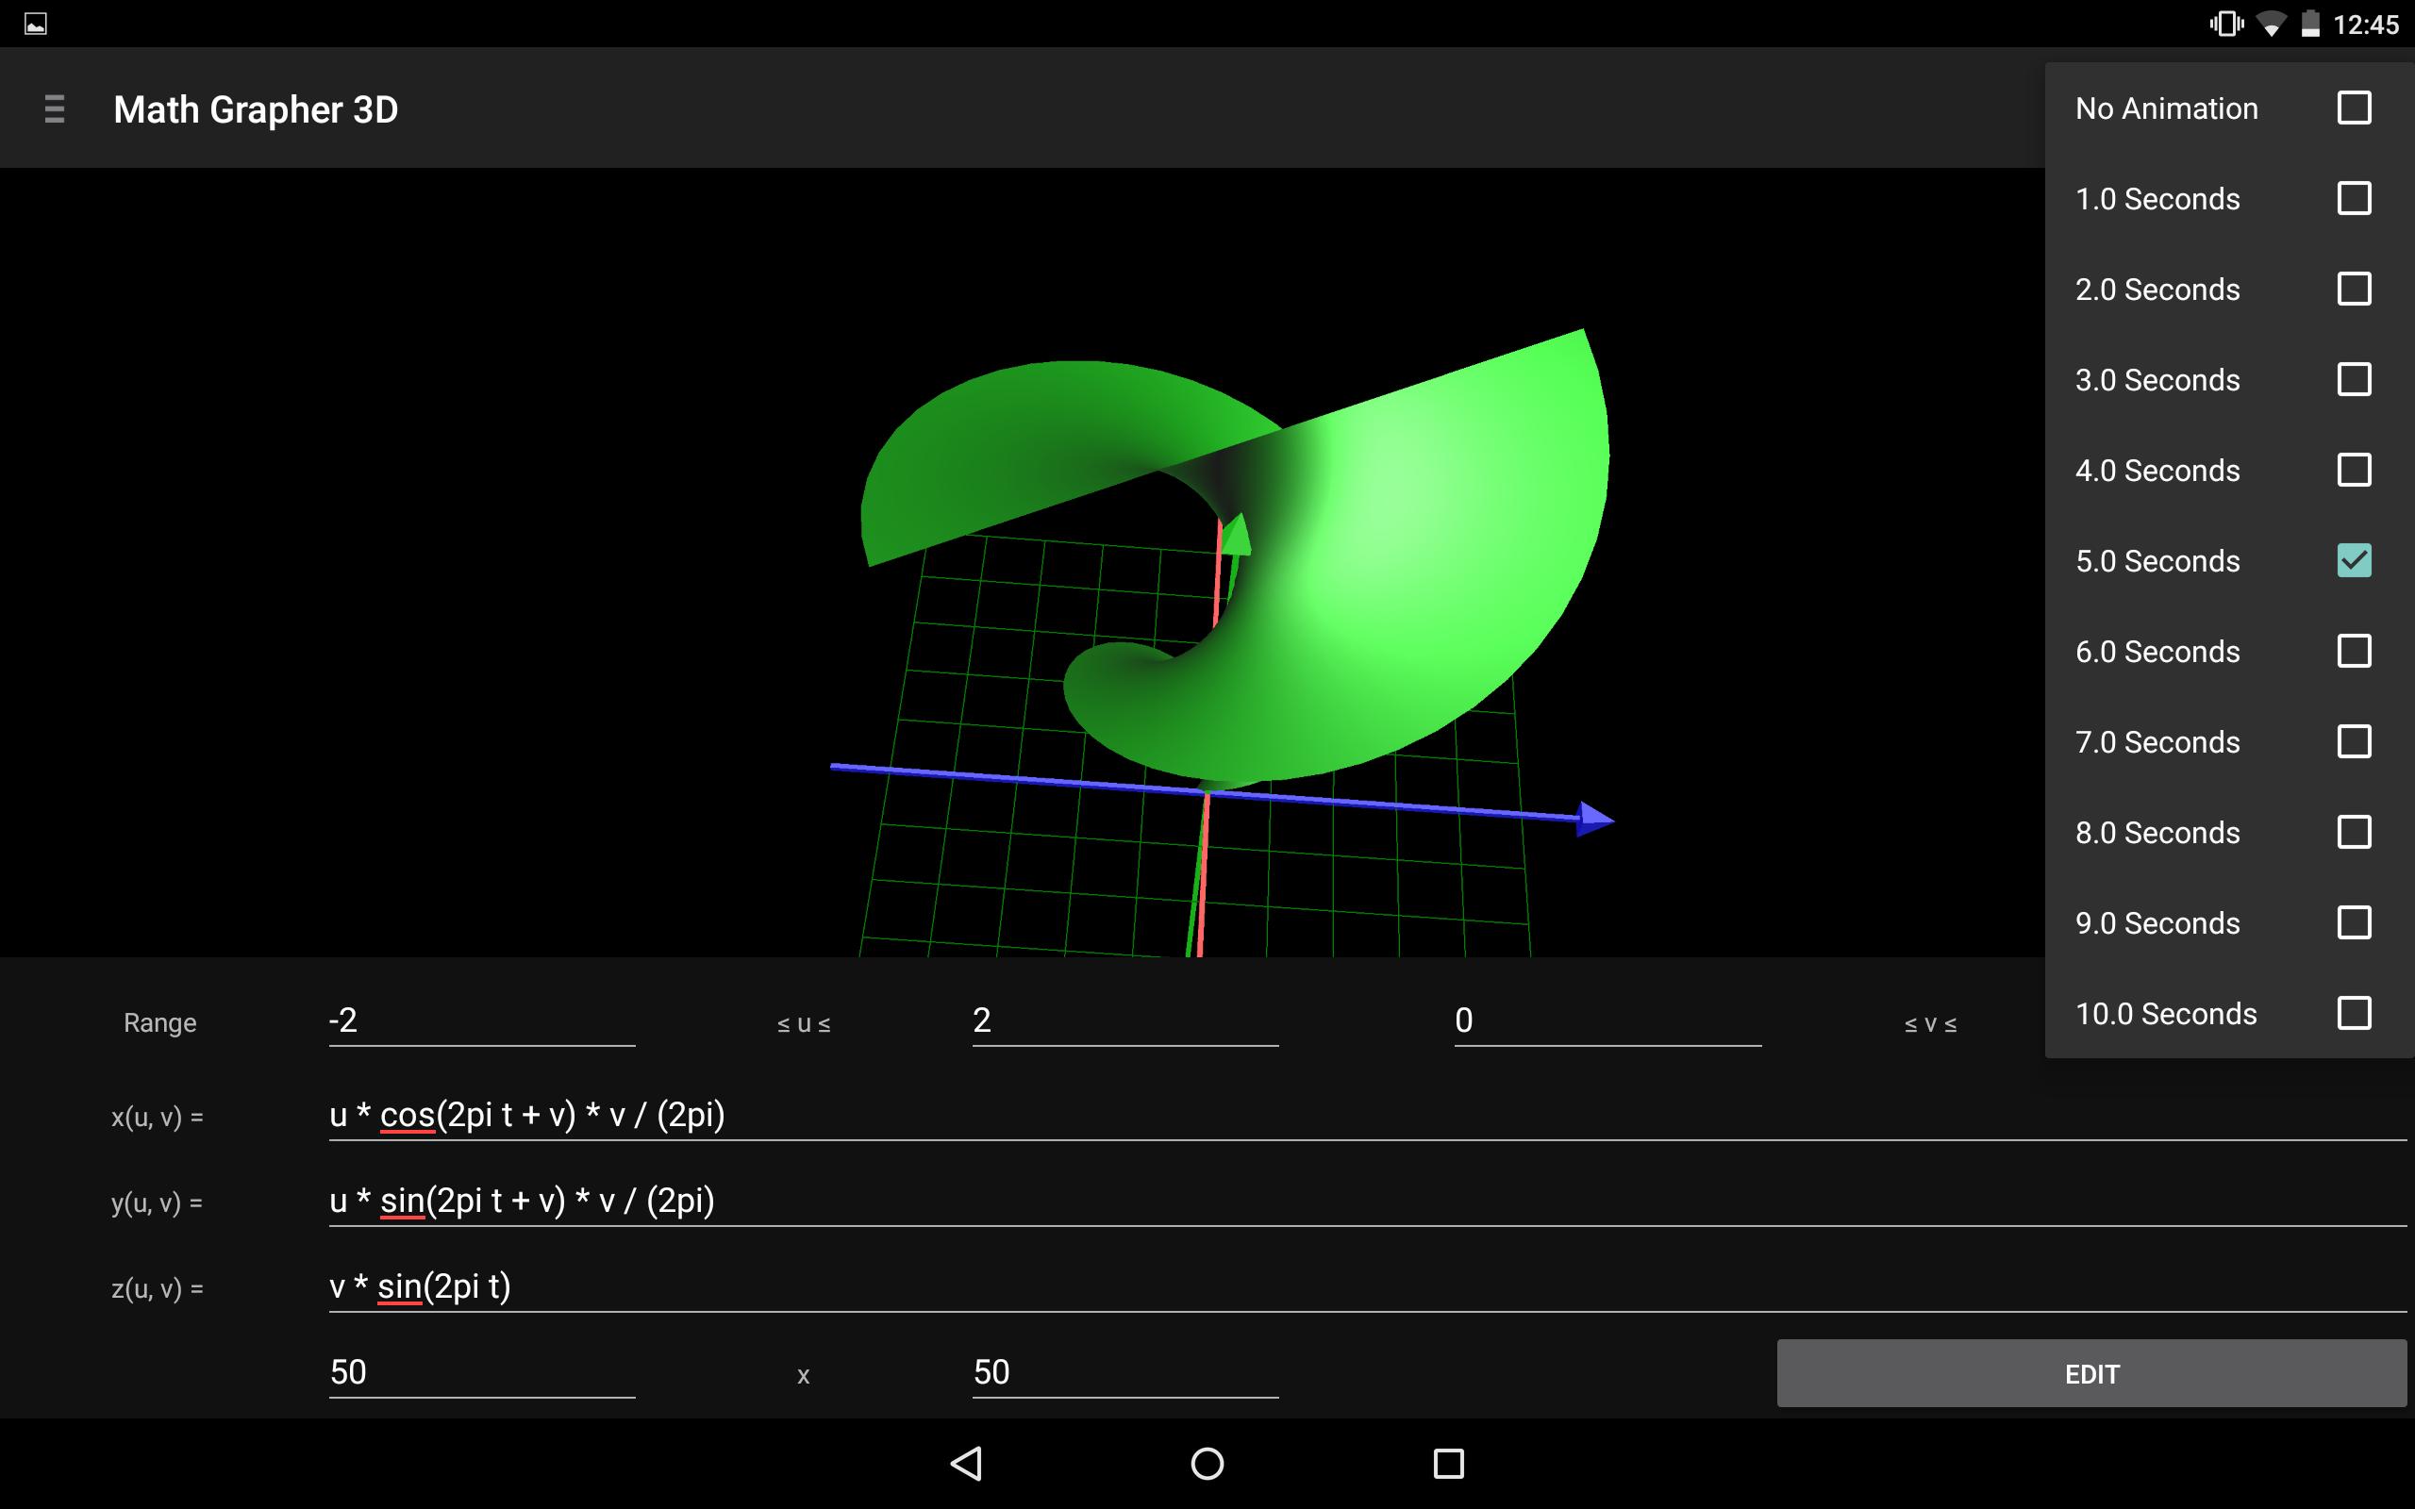Screen dimensions: 2415x1509
Task: Check the 1.0 Seconds checkbox
Action: point(2354,198)
